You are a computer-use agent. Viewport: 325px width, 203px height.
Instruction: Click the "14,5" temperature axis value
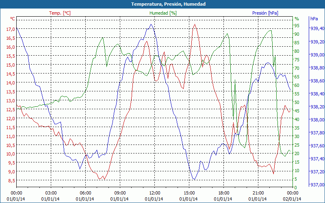coord(11,74)
